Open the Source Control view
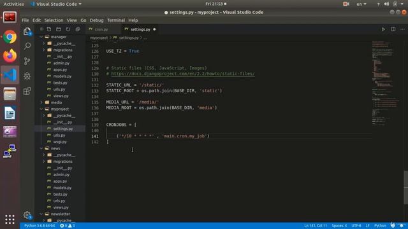 pos(27,61)
